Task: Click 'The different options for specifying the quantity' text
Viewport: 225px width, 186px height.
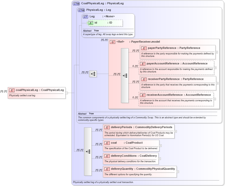Action: [x=128, y=174]
